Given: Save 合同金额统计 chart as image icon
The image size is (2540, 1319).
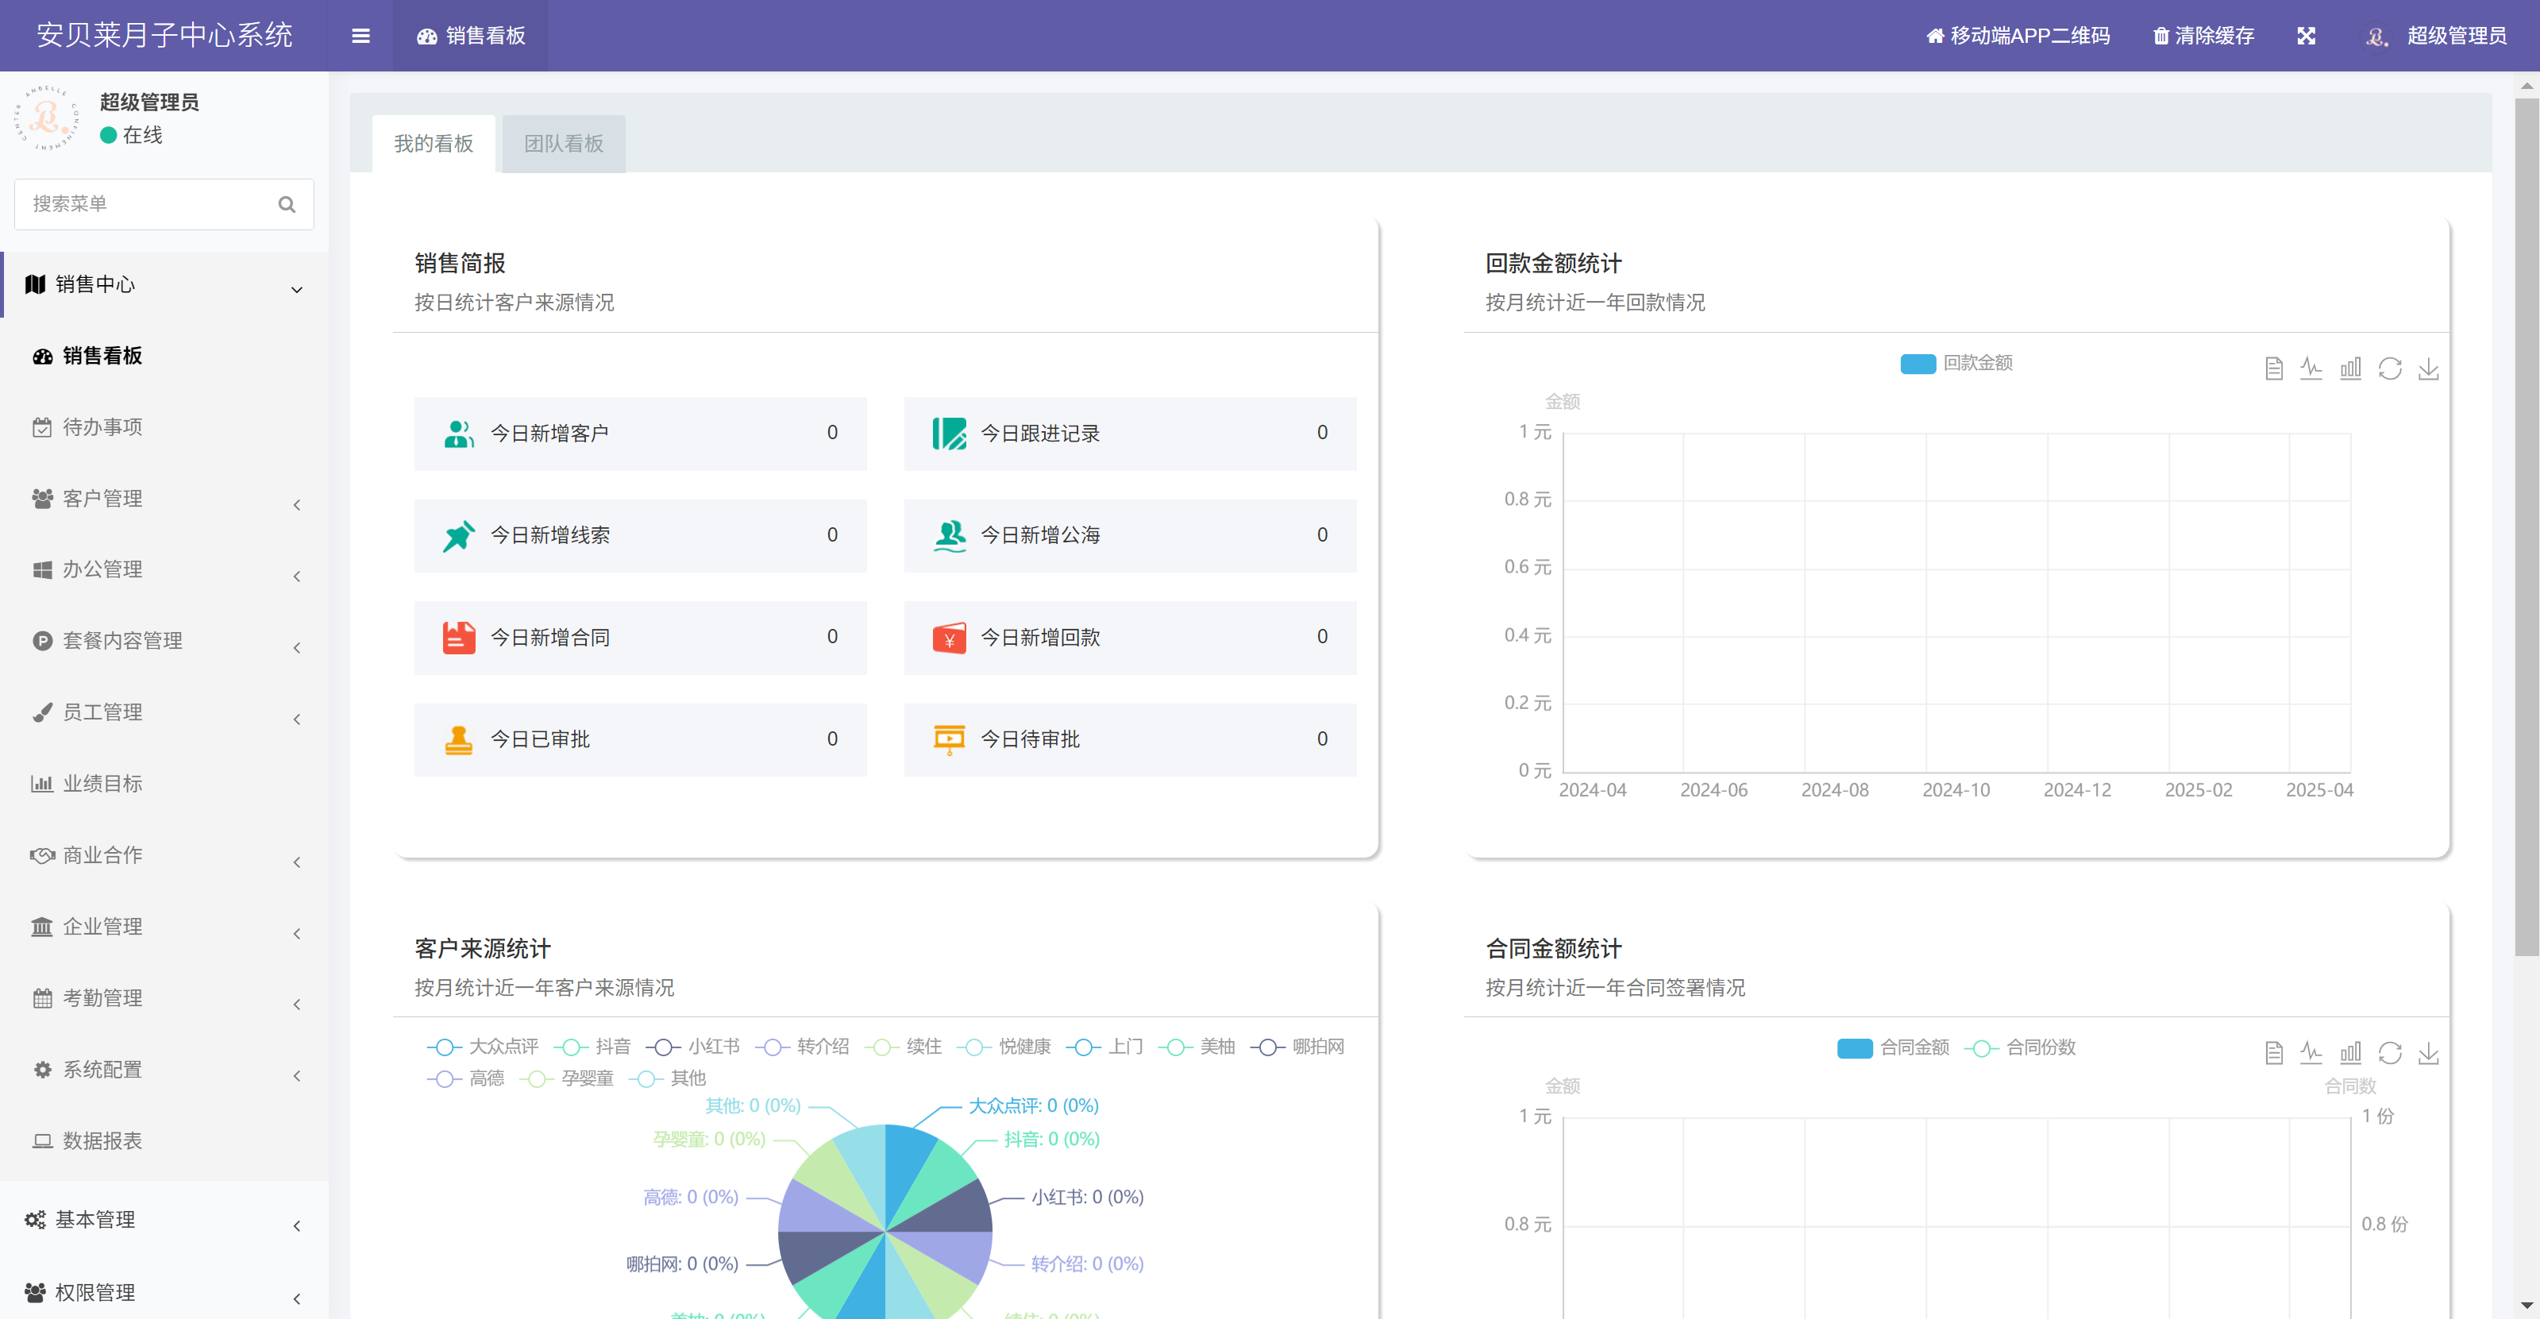Looking at the screenshot, I should coord(2429,1054).
